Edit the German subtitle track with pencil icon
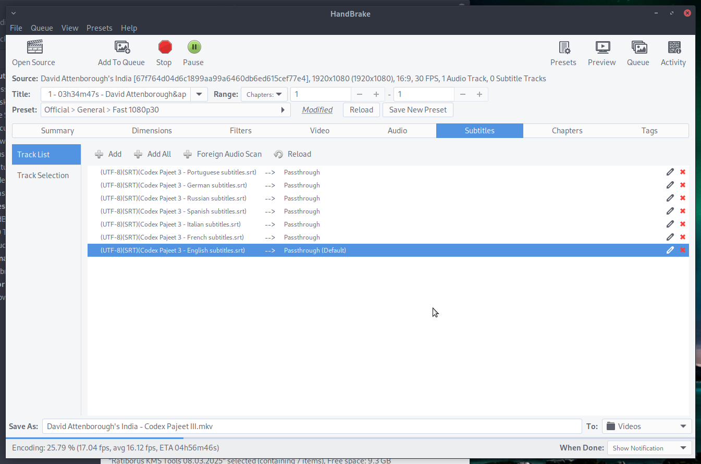This screenshot has width=701, height=464. (670, 185)
